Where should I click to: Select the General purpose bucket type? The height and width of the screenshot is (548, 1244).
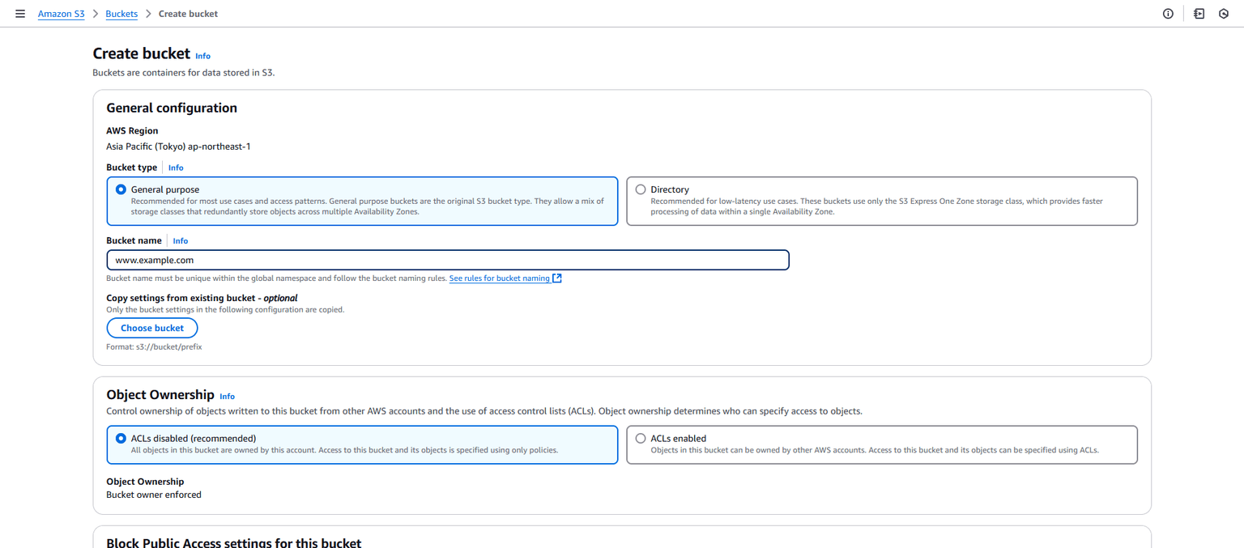click(x=121, y=189)
